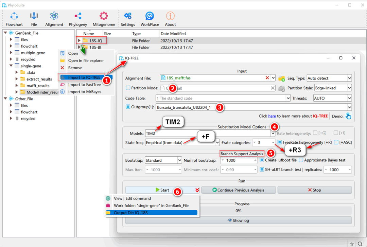Screen dimensions: 367x247
Task: Select Import to IQ-TREE menu item
Action: 86,77
